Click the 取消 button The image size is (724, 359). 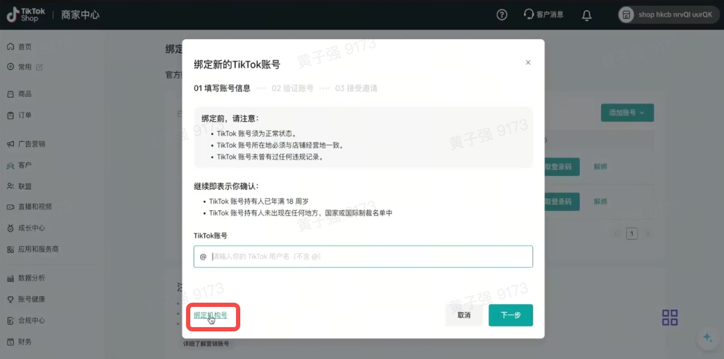tap(464, 315)
